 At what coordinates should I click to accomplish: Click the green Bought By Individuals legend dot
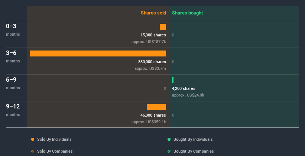click(x=169, y=139)
